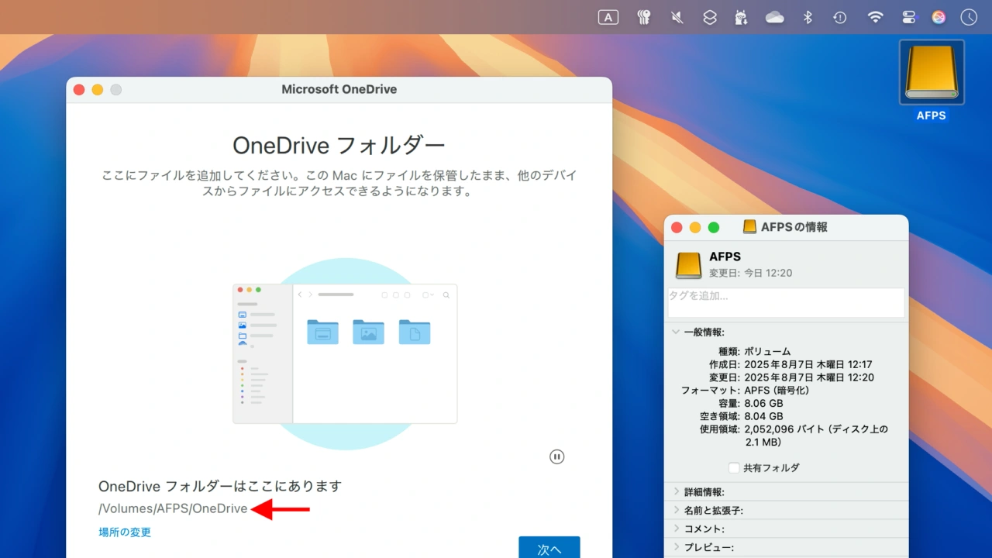Open the Wi-Fi status menu

pos(875,17)
